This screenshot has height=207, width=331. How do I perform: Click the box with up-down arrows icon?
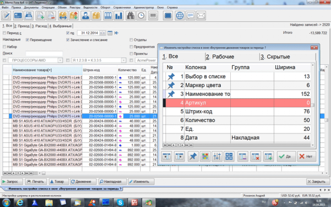pyautogui.click(x=74, y=15)
